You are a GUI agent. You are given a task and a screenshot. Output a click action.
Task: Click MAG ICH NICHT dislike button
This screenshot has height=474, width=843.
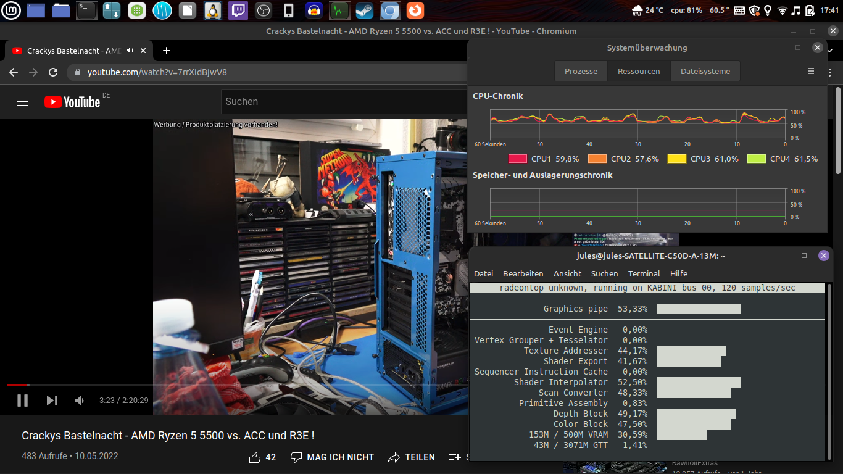click(x=332, y=457)
